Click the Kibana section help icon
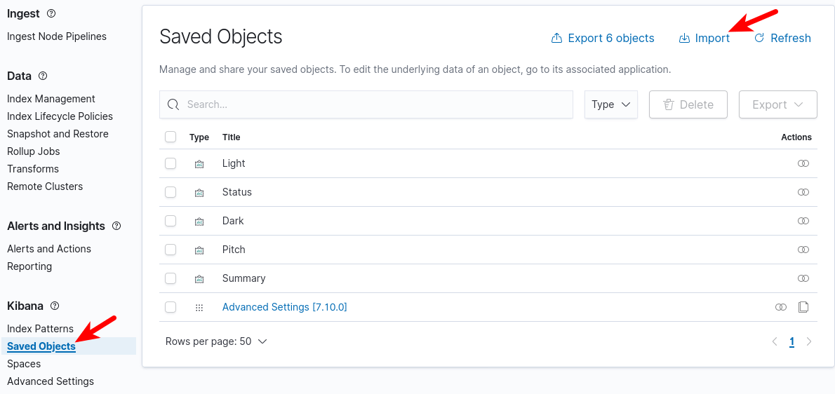Screen dimensions: 835x394 point(55,306)
